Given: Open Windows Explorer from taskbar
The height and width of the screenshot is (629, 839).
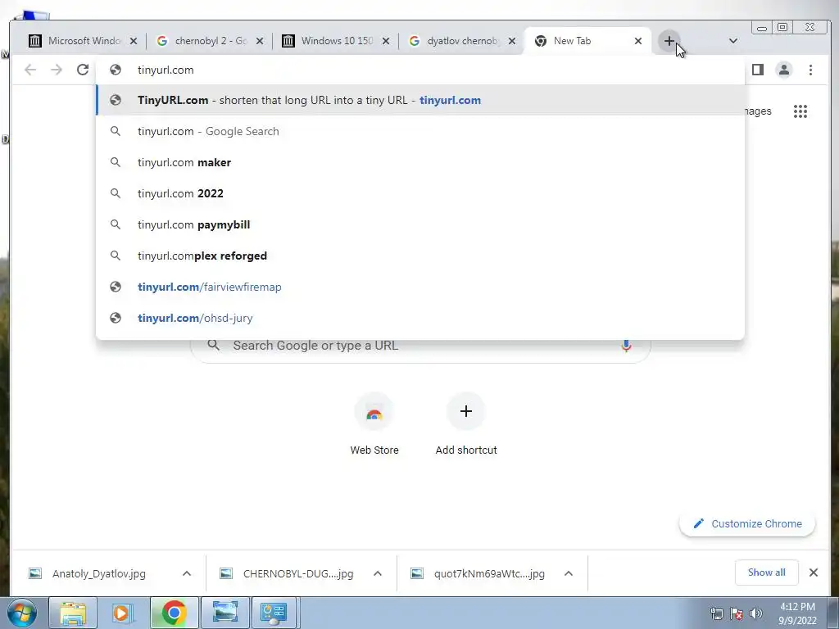Looking at the screenshot, I should [73, 613].
